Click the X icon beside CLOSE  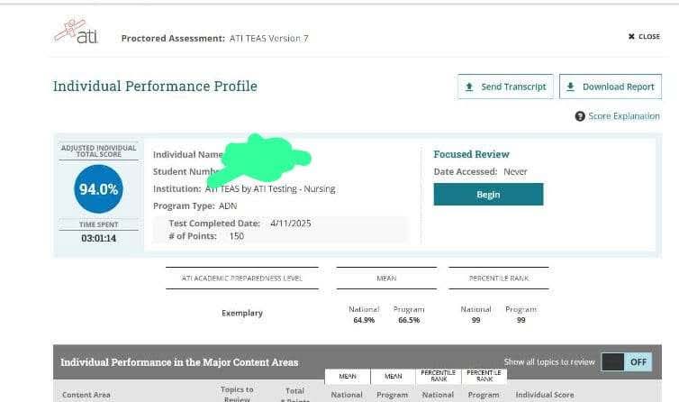point(631,37)
